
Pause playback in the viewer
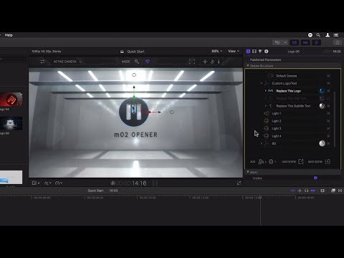click(155, 183)
